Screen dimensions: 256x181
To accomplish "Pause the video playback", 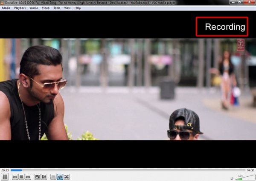I will coord(5,177).
